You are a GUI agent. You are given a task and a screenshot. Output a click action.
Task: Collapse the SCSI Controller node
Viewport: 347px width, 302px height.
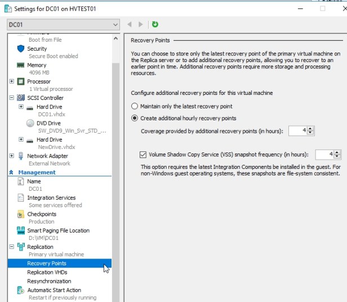[x=12, y=98]
